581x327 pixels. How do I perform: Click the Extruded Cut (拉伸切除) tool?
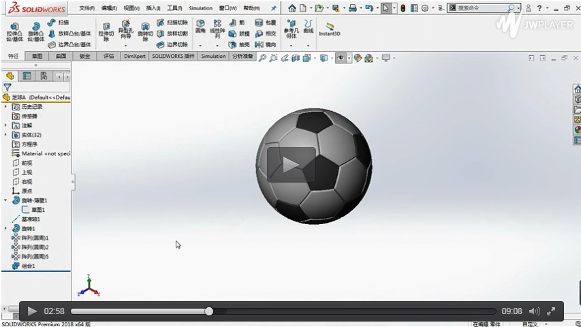click(106, 29)
